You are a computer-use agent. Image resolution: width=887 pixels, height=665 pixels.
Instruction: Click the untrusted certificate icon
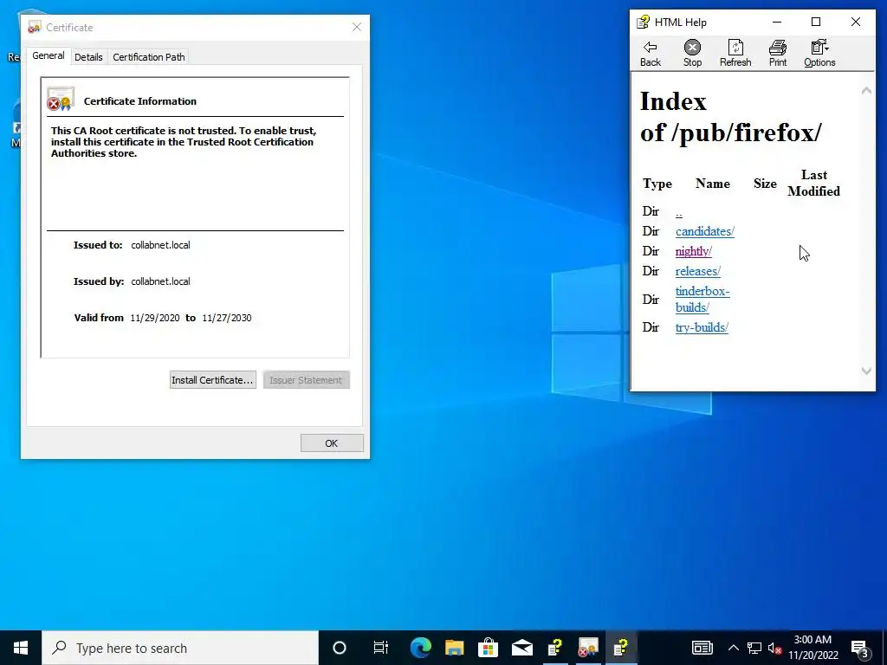pos(61,99)
